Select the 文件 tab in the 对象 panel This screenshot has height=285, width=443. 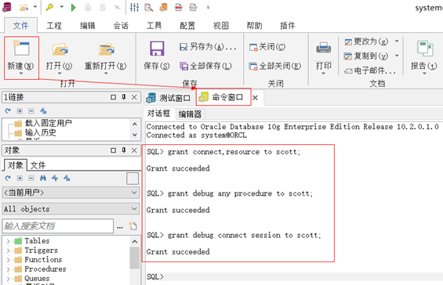click(x=38, y=165)
